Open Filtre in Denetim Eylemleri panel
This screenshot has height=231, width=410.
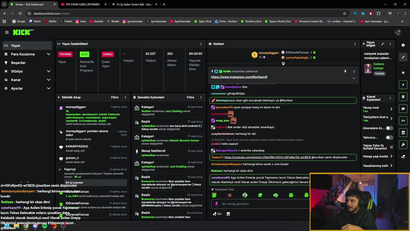[x=190, y=97]
